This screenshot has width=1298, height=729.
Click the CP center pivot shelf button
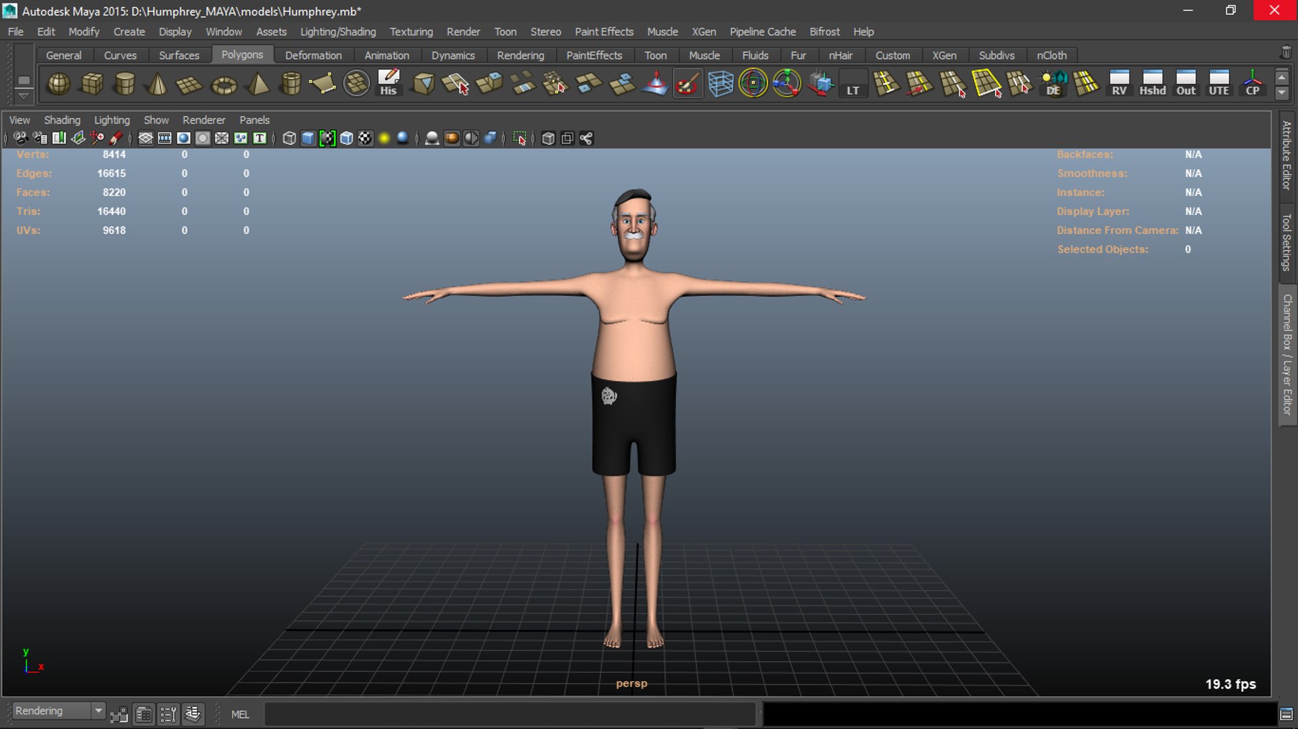tap(1252, 84)
